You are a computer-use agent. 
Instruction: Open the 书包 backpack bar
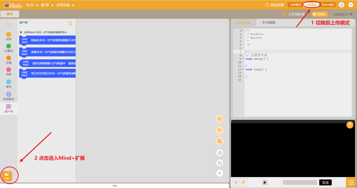point(114,186)
